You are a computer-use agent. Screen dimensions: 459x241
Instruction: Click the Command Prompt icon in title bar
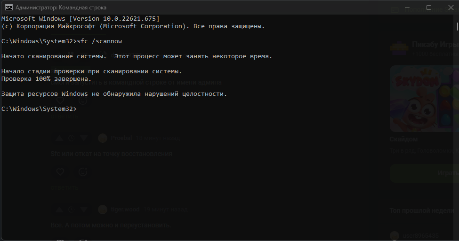pos(8,8)
